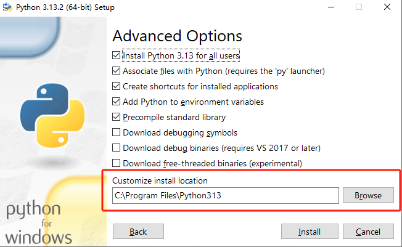
Task: Start installation with the Install button
Action: [x=310, y=232]
